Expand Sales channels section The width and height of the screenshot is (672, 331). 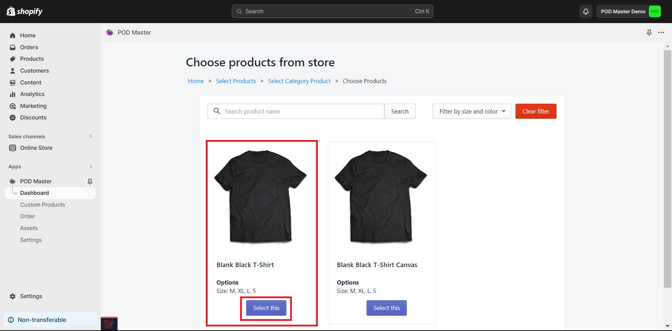click(x=91, y=137)
